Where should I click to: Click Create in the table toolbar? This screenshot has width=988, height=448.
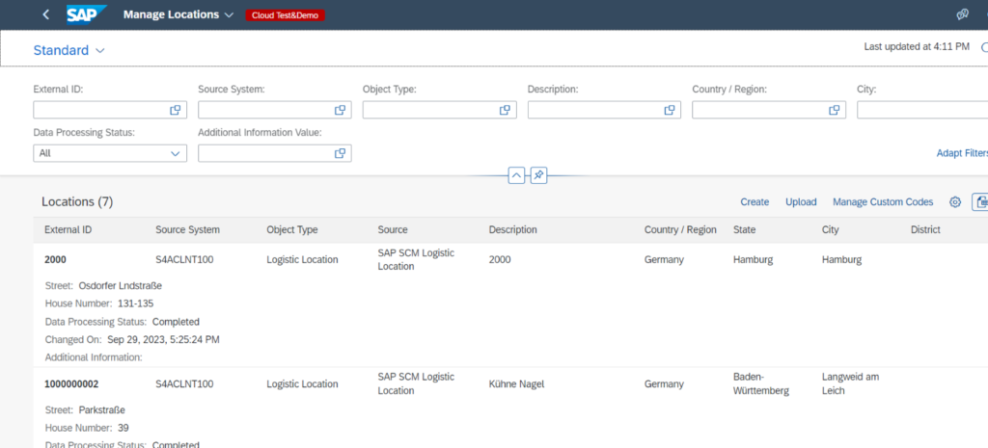pos(755,202)
